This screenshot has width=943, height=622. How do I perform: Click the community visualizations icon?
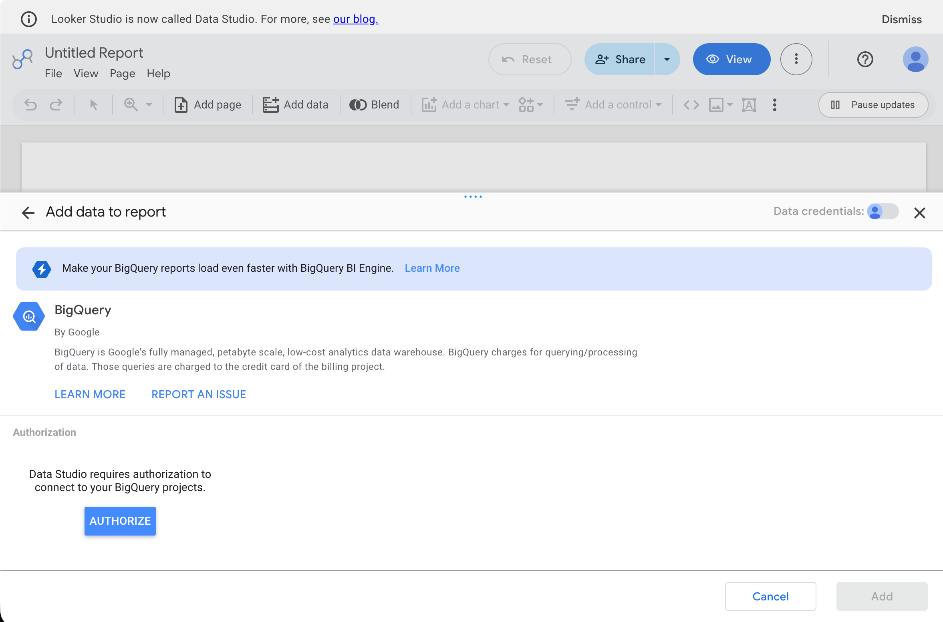(x=526, y=105)
